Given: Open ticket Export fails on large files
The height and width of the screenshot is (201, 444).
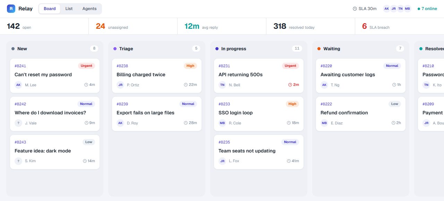Looking at the screenshot, I should [x=157, y=114].
